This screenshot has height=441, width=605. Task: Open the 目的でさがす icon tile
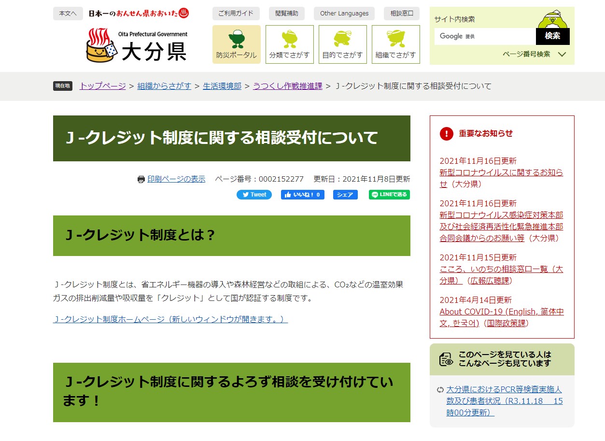(x=343, y=44)
